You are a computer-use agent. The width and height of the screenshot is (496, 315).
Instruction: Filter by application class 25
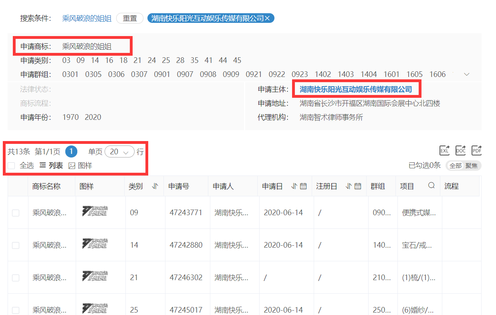[x=166, y=61]
